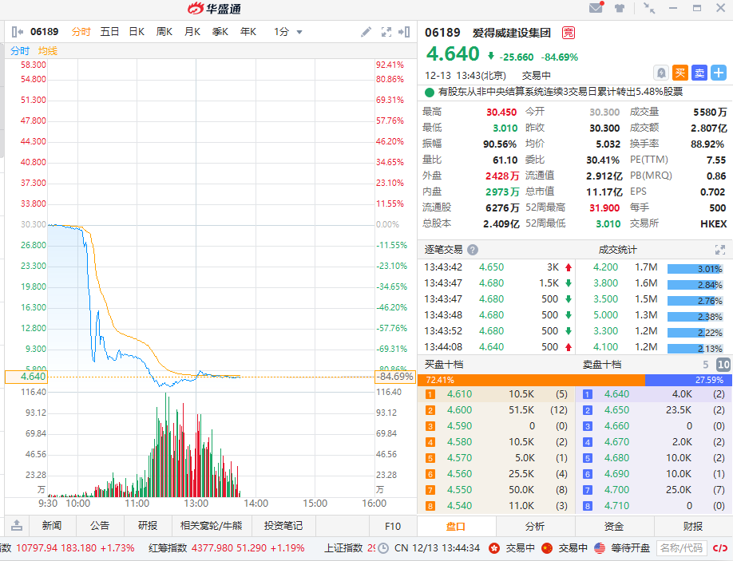Open the messages envelope icon
This screenshot has width=733, height=561.
tap(596, 9)
